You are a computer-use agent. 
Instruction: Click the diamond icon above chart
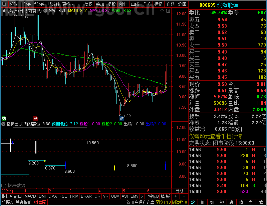[162, 11]
